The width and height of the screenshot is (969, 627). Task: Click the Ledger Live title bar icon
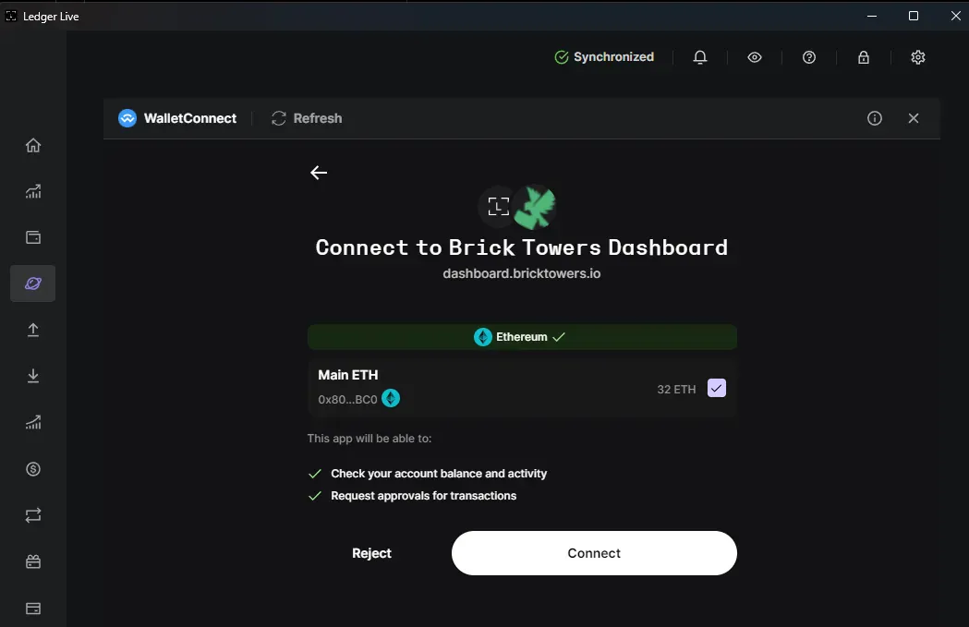pos(10,16)
